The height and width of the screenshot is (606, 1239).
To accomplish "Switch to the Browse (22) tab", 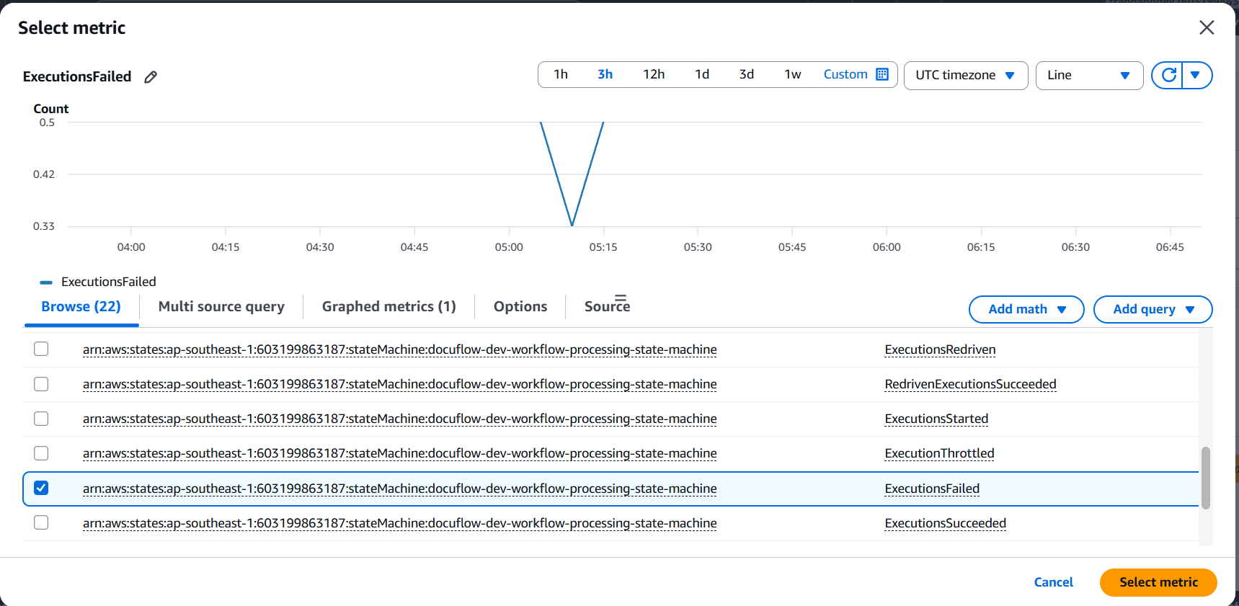I will [x=81, y=306].
